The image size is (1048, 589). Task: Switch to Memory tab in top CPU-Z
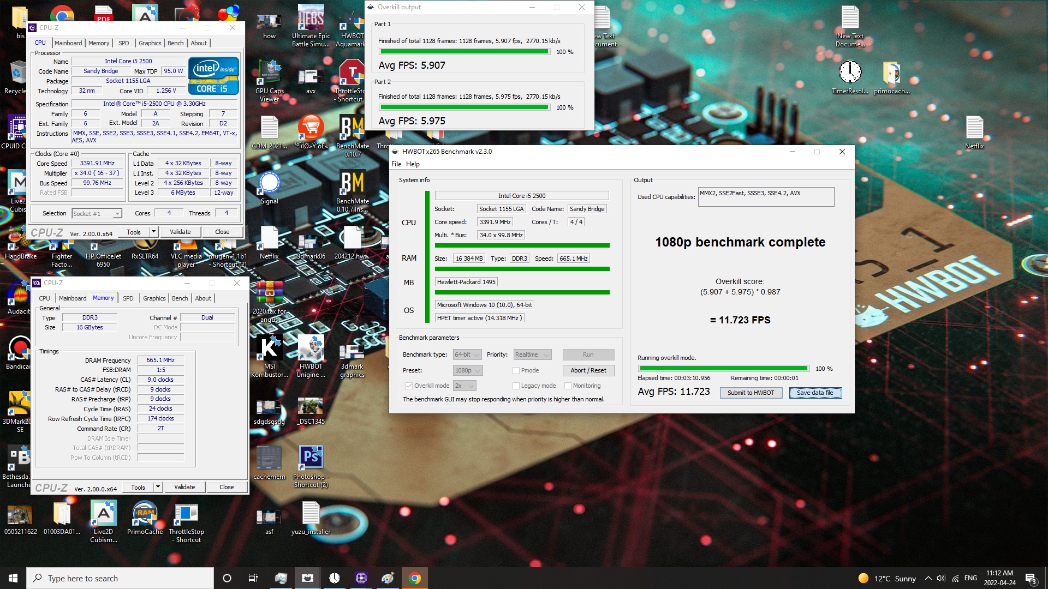[99, 43]
